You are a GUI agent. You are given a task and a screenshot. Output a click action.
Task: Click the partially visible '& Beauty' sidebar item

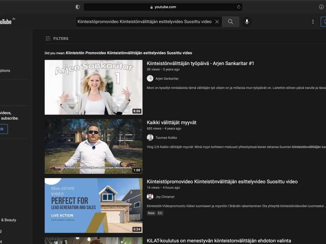[x=8, y=220]
